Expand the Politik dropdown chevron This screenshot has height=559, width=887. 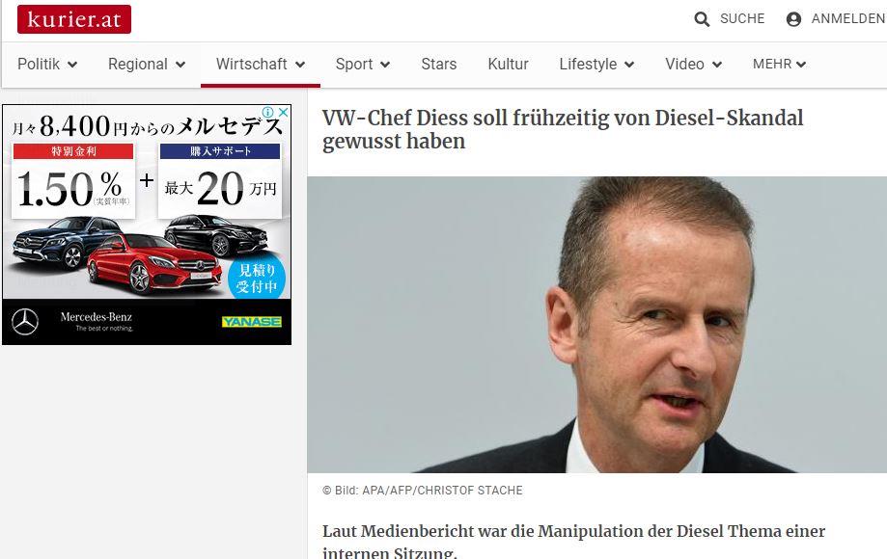(x=72, y=65)
